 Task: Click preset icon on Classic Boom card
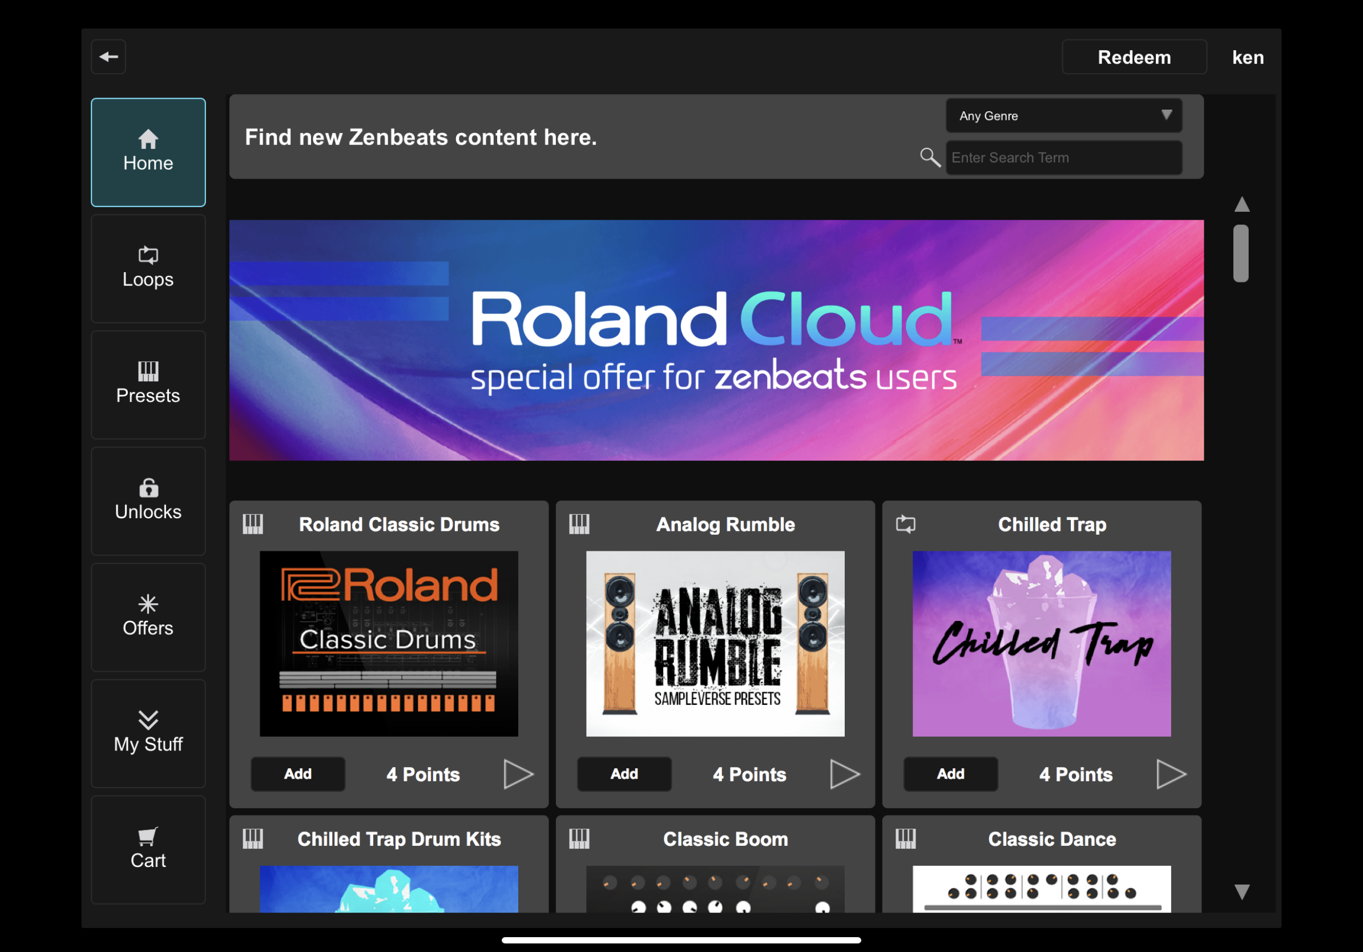[579, 838]
